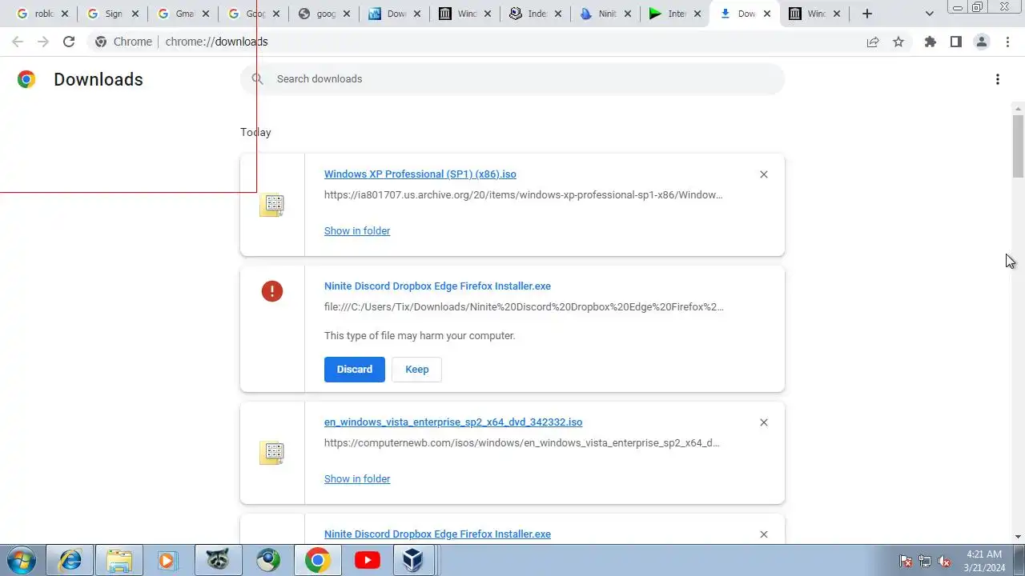Close the Ninite tab
This screenshot has height=576, width=1025.
tap(627, 14)
